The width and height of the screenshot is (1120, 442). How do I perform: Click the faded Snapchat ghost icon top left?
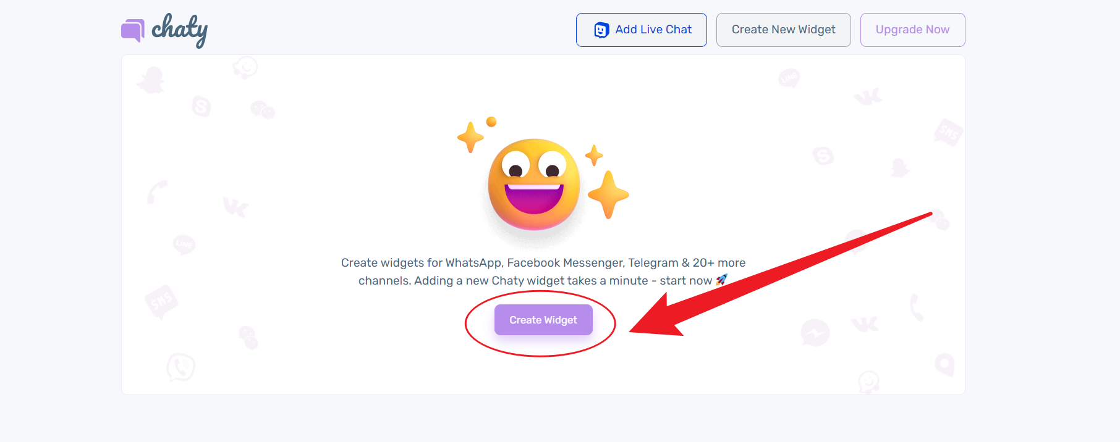click(x=151, y=81)
